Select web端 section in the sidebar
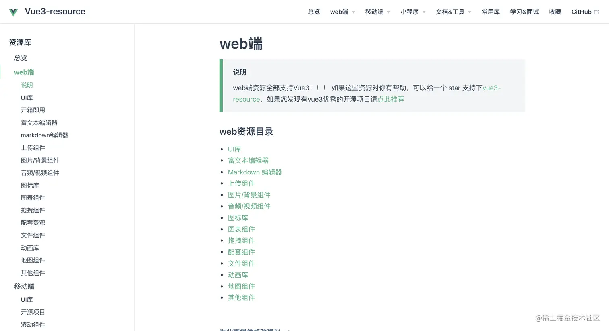This screenshot has height=331, width=609. point(24,72)
